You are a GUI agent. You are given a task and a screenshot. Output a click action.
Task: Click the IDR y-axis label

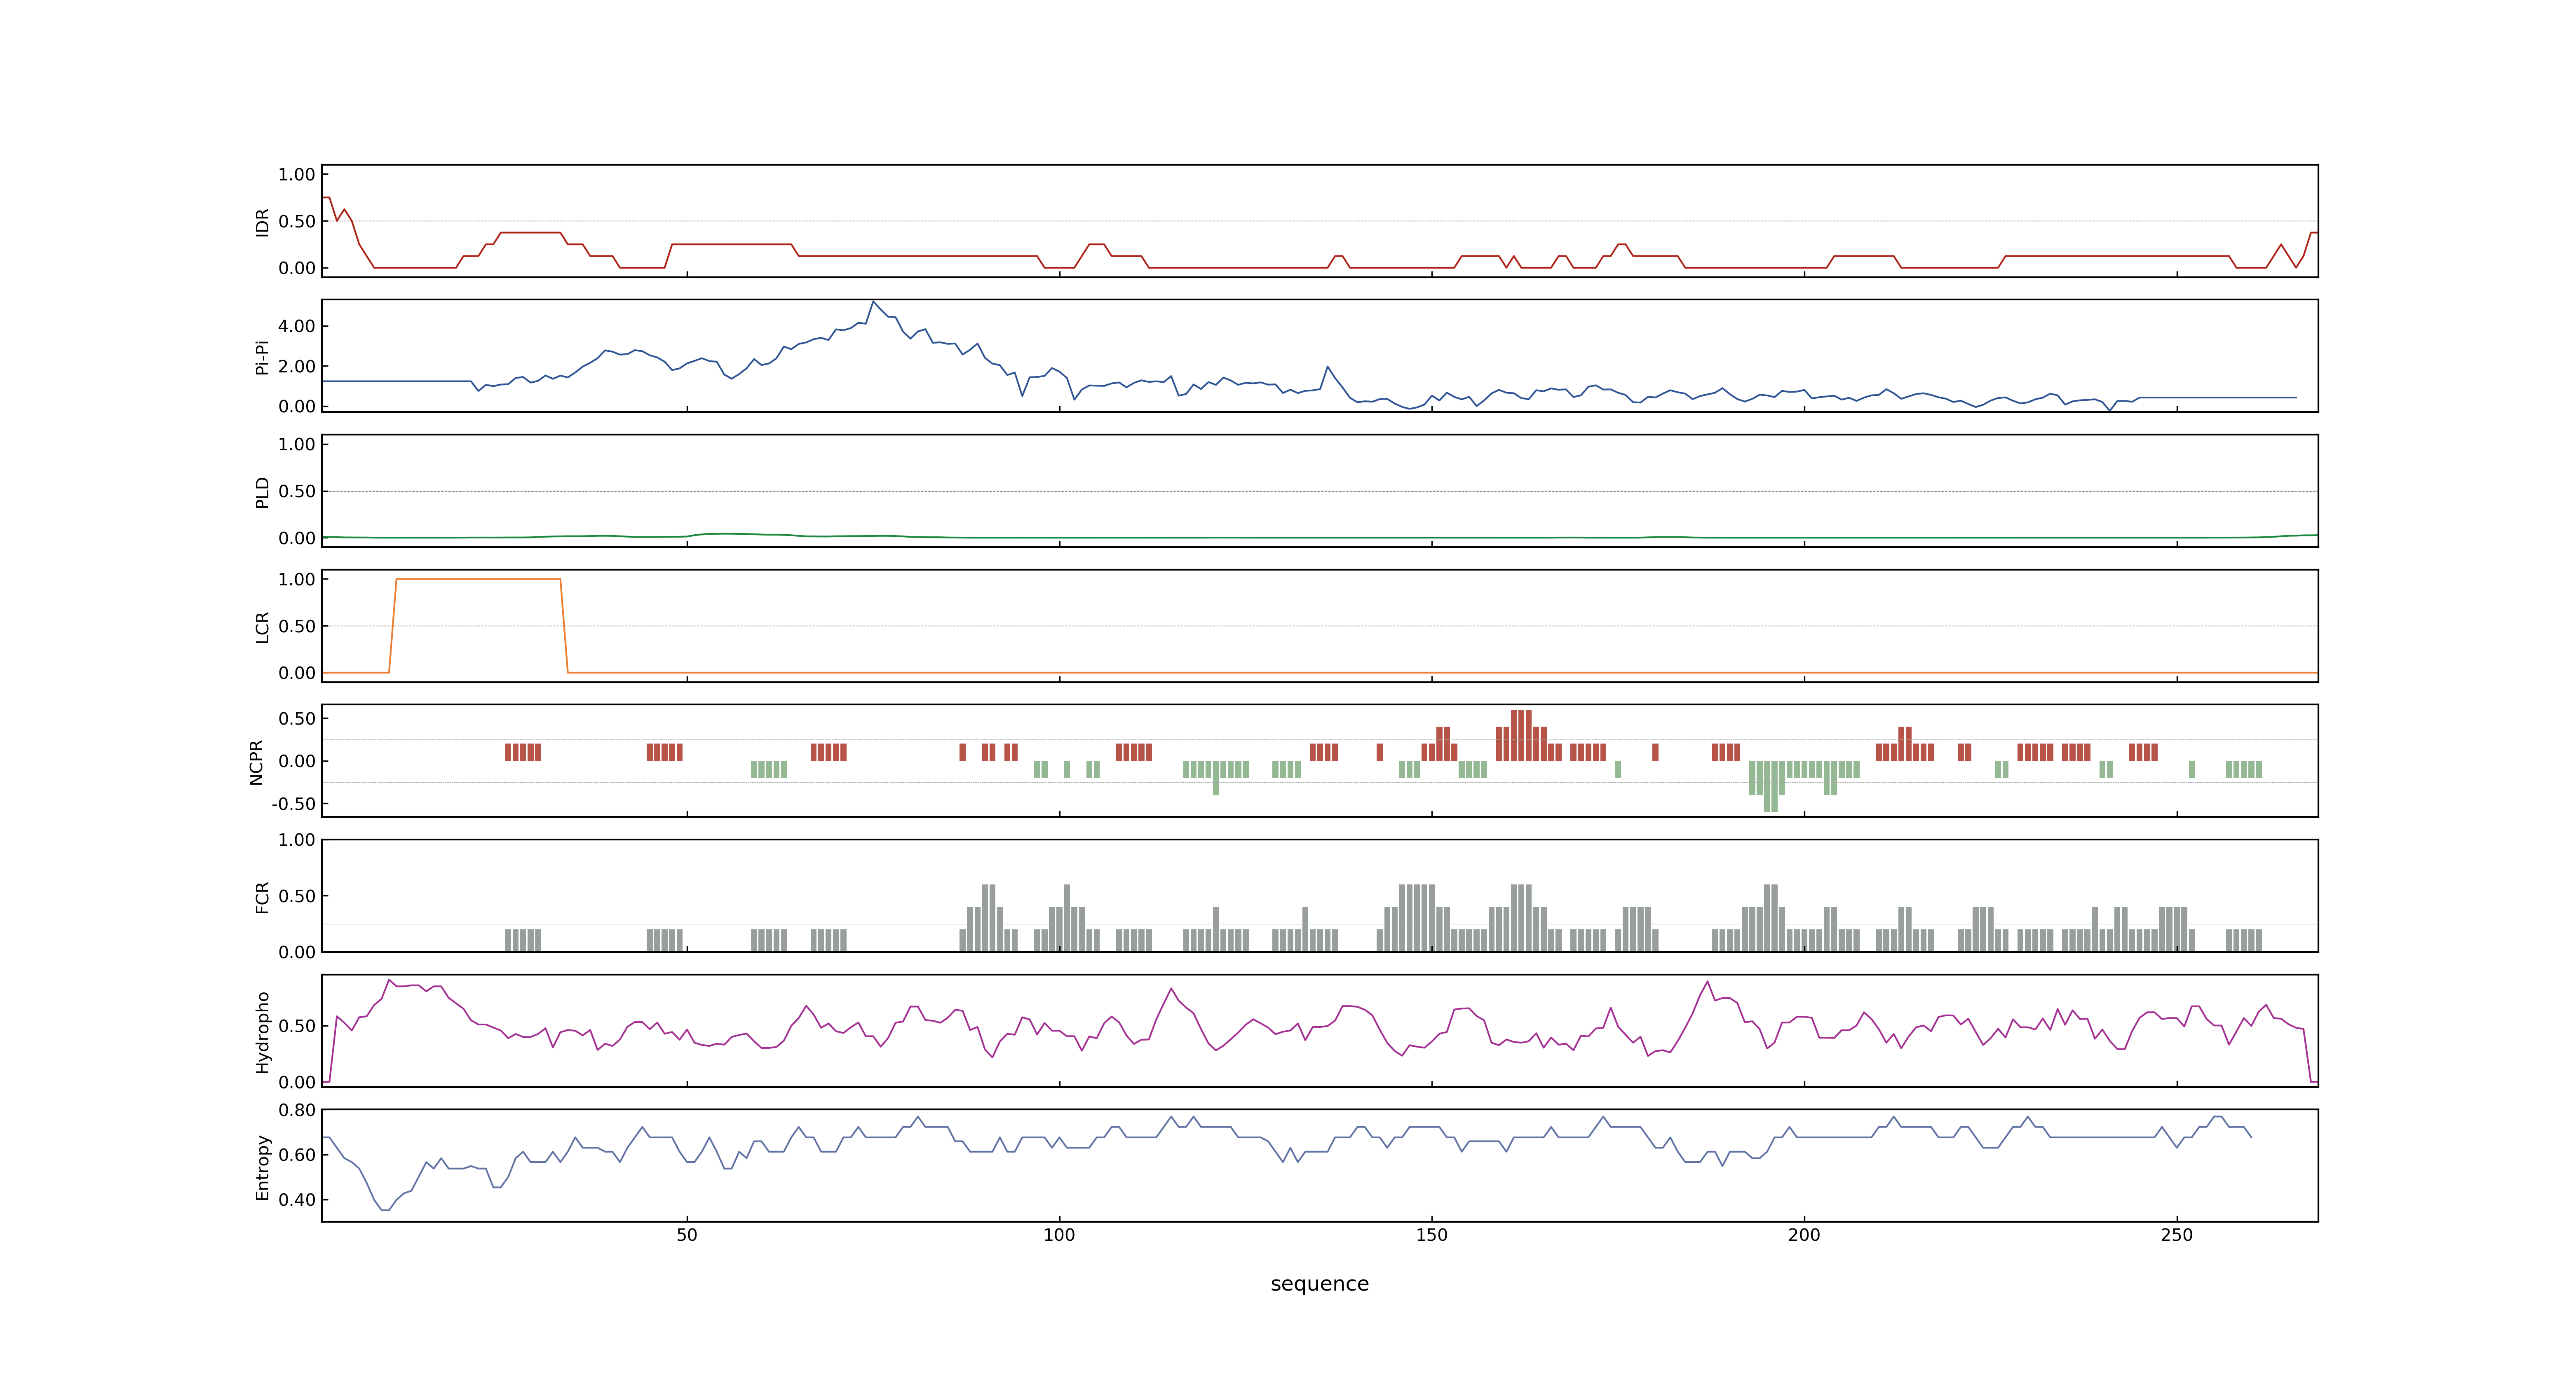pyautogui.click(x=262, y=222)
